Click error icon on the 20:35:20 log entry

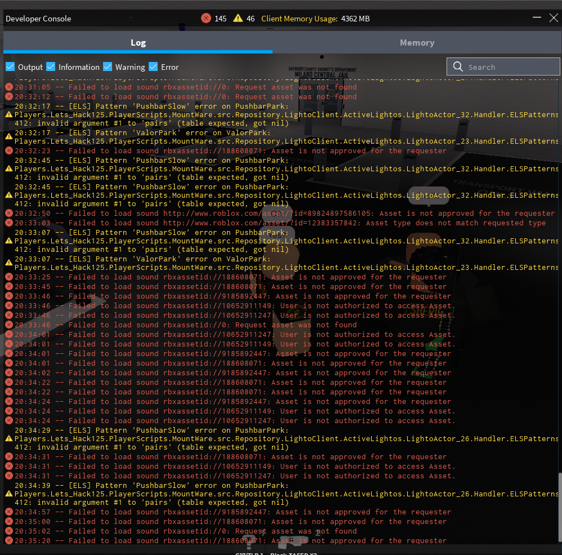(x=9, y=540)
